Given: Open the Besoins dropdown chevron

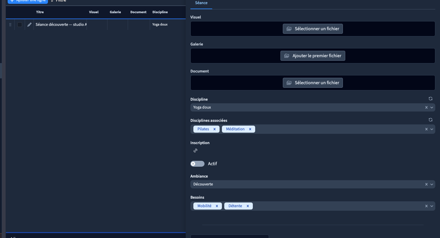Looking at the screenshot, I should (x=432, y=206).
